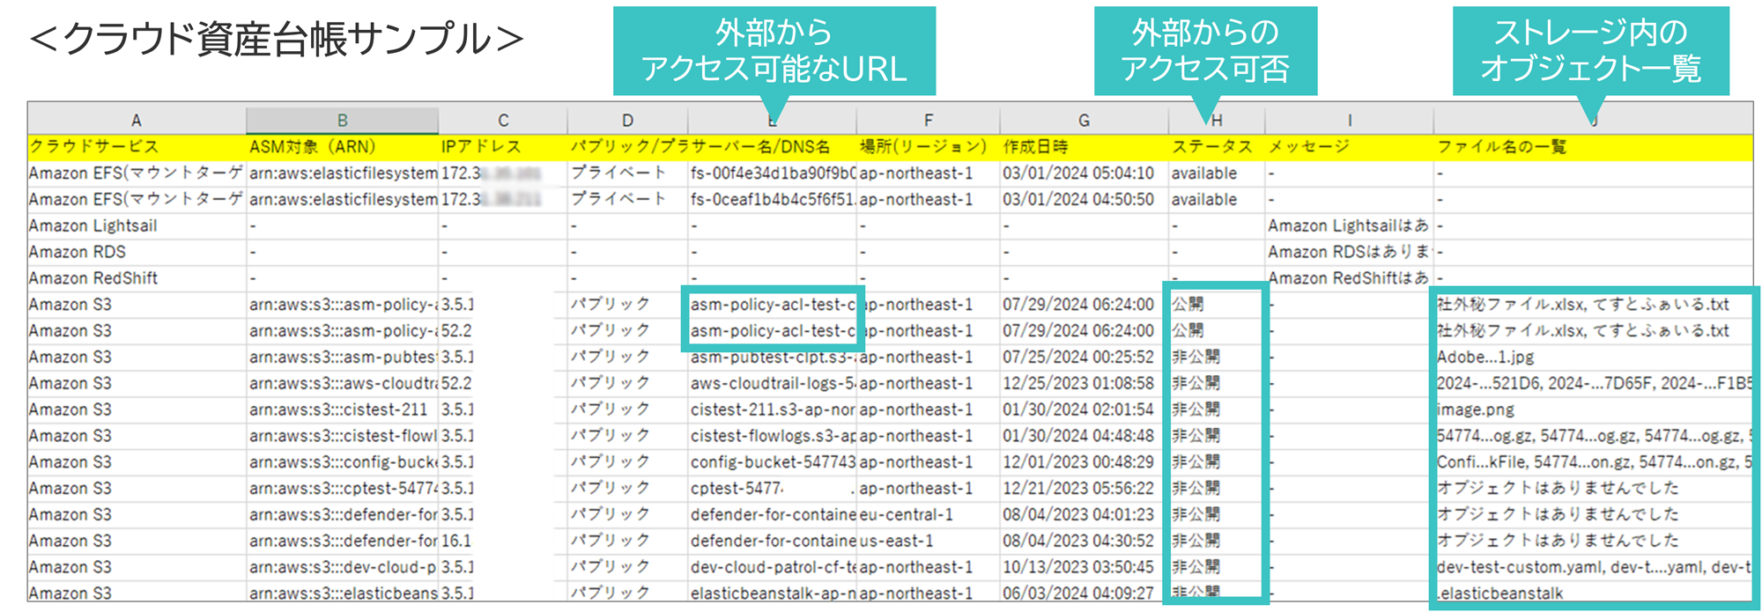This screenshot has height=612, width=1762.
Task: Select column D header
Action: (627, 121)
